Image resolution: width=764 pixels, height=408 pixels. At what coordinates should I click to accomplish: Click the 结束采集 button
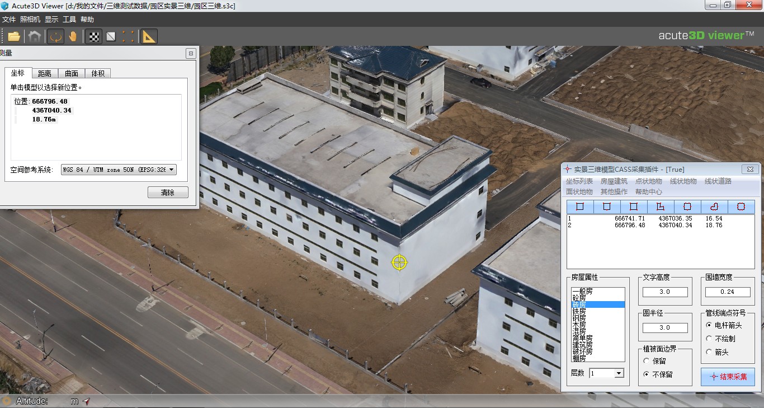[728, 377]
